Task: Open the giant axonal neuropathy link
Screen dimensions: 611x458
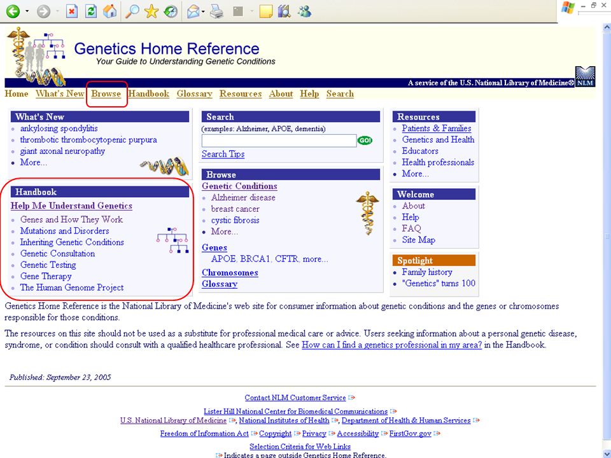Action: pyautogui.click(x=62, y=151)
